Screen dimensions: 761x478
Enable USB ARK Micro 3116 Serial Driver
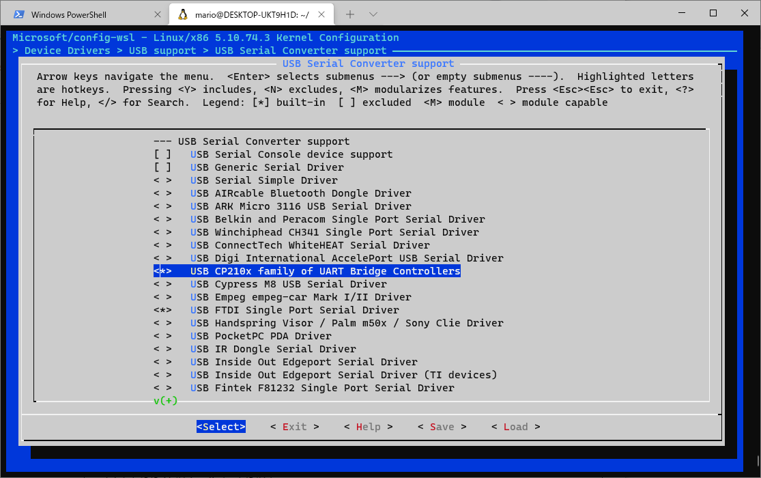click(x=162, y=206)
